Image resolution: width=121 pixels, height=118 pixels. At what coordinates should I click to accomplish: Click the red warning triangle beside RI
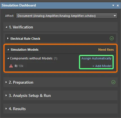coord(11,66)
